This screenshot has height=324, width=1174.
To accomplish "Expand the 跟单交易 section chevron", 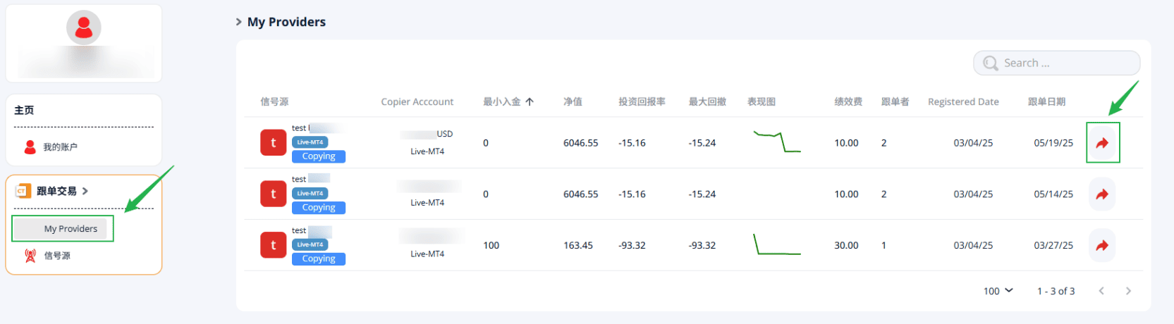I will coord(85,191).
